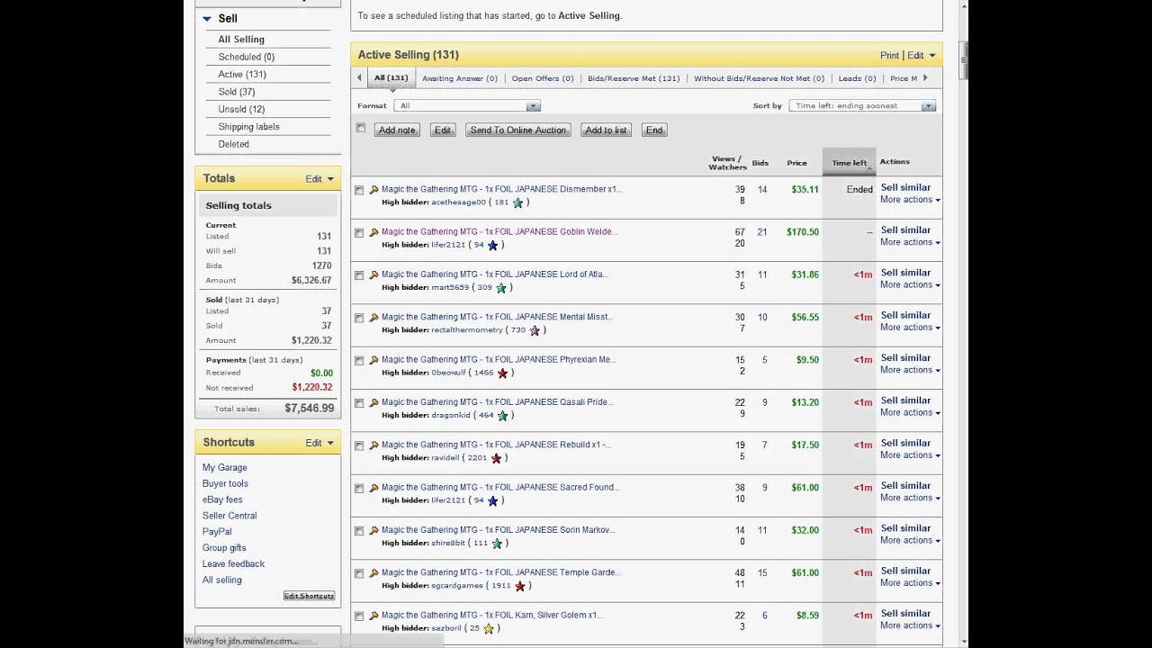Image resolution: width=1152 pixels, height=648 pixels.
Task: Open the Sort by dropdown
Action: point(862,106)
